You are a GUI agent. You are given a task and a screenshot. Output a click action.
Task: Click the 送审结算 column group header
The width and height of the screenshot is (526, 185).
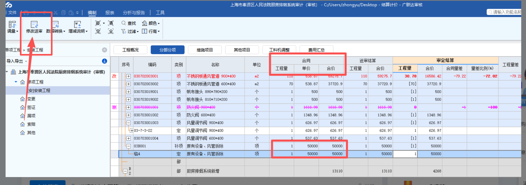(x=368, y=60)
